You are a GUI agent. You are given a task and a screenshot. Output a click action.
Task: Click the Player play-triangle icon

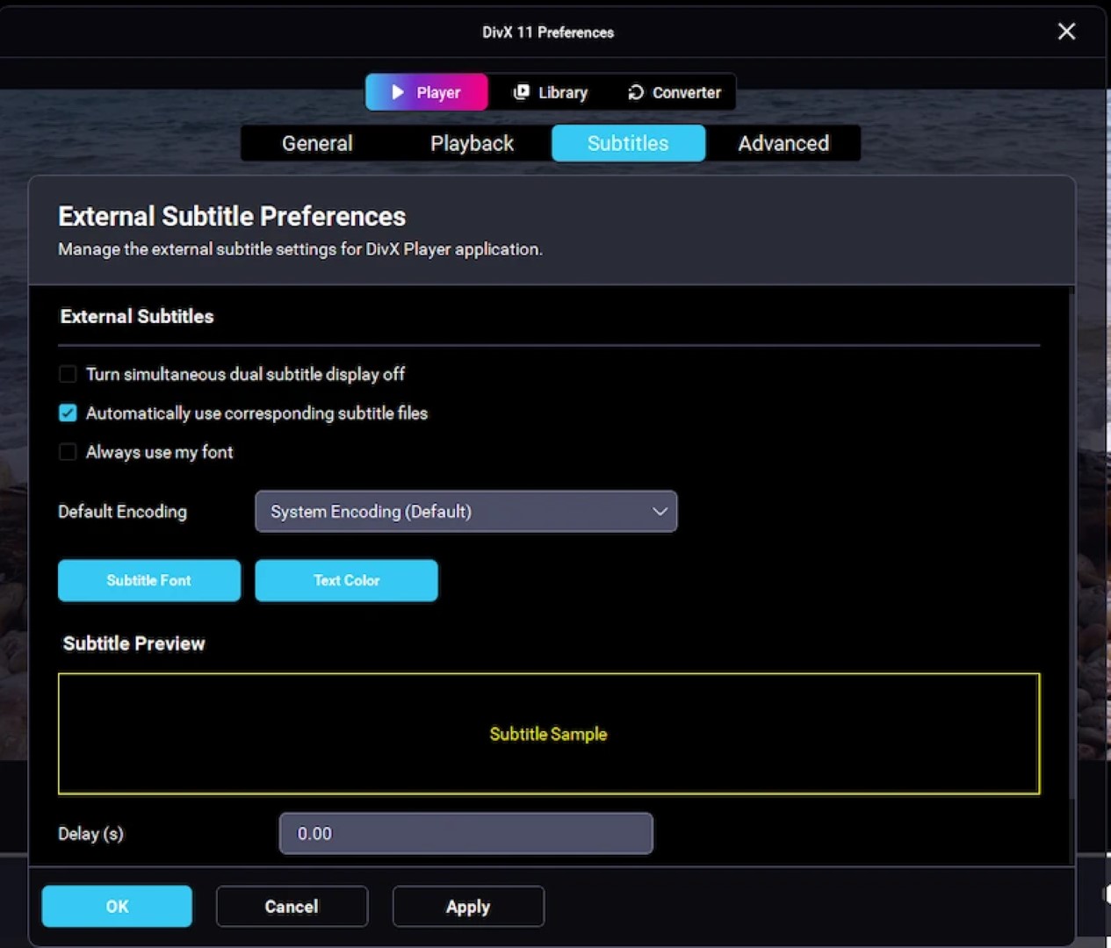(398, 92)
